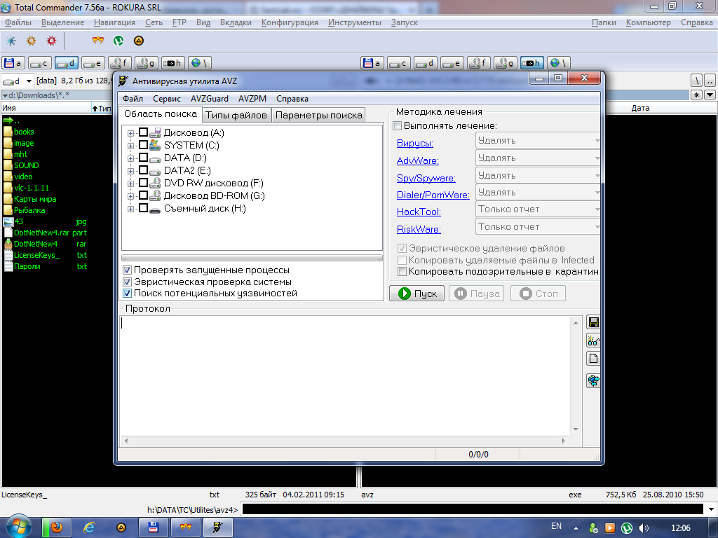
Task: Click Total Commander command line input
Action: [x=473, y=509]
